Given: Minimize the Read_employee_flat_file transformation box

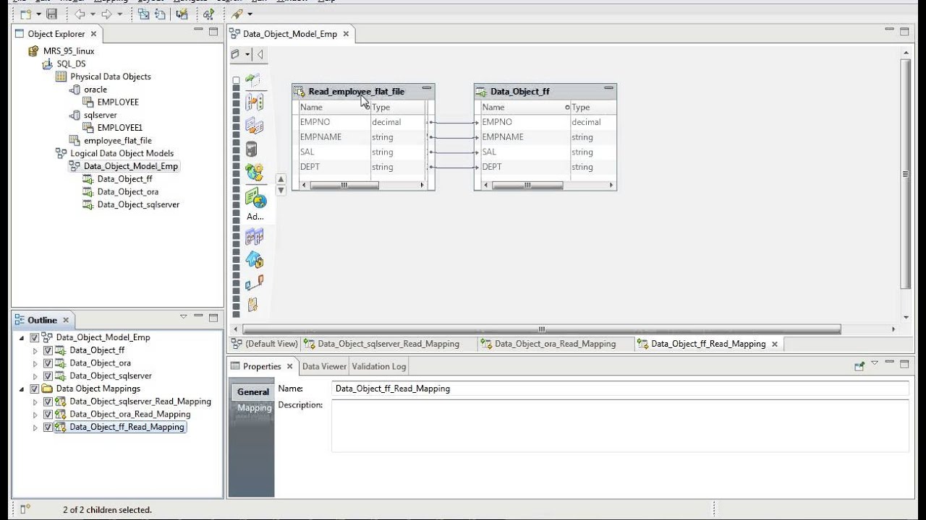Looking at the screenshot, I should click(427, 88).
